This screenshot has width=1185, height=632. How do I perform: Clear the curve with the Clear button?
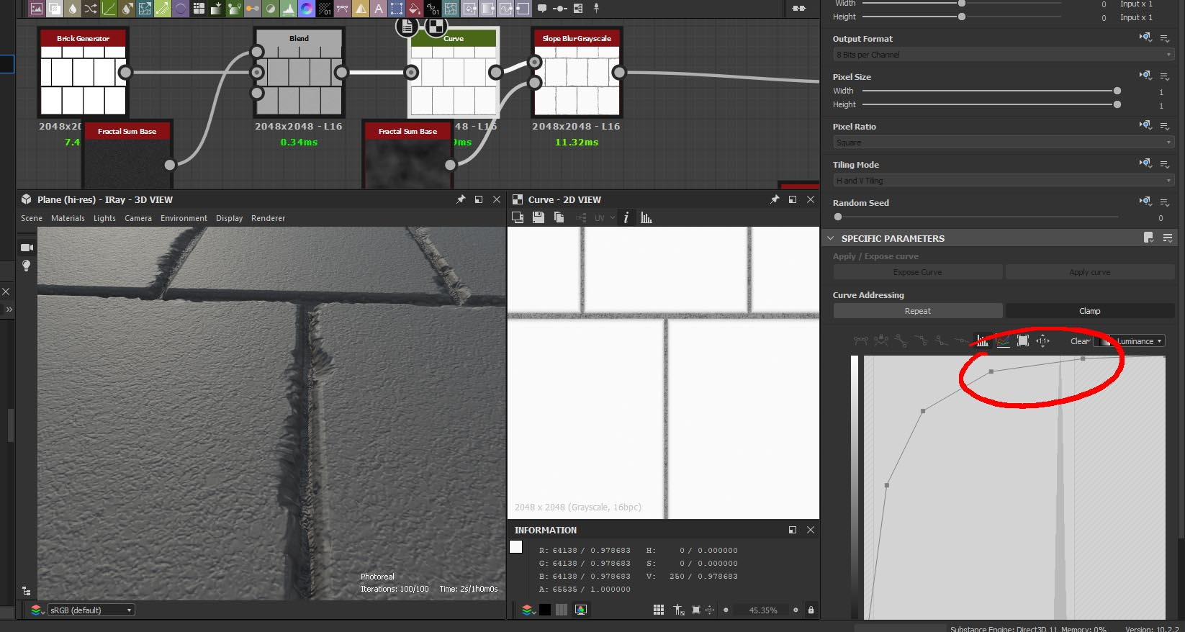tap(1080, 341)
